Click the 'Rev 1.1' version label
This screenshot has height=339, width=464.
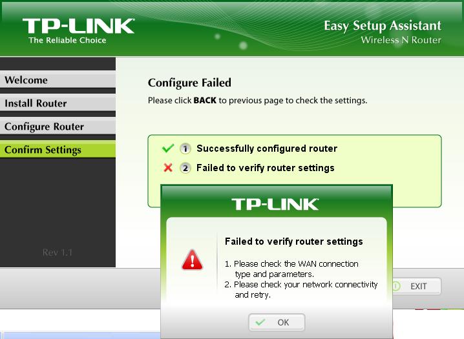click(x=58, y=252)
